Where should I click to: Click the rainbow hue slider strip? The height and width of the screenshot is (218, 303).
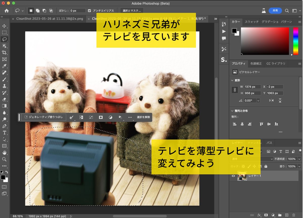[x=295, y=41]
